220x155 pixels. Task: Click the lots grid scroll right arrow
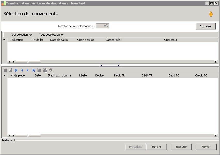[216, 62]
